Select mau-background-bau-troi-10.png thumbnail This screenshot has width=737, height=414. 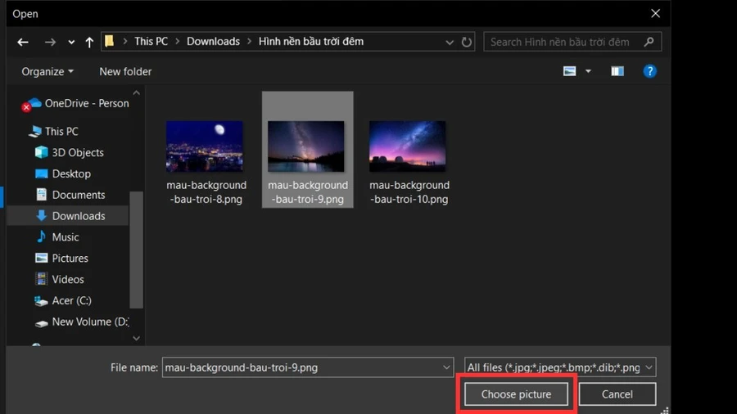coord(408,146)
